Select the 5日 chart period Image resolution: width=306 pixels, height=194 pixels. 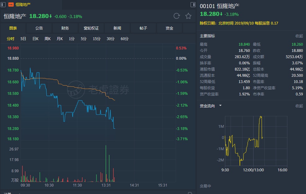(x=23, y=39)
